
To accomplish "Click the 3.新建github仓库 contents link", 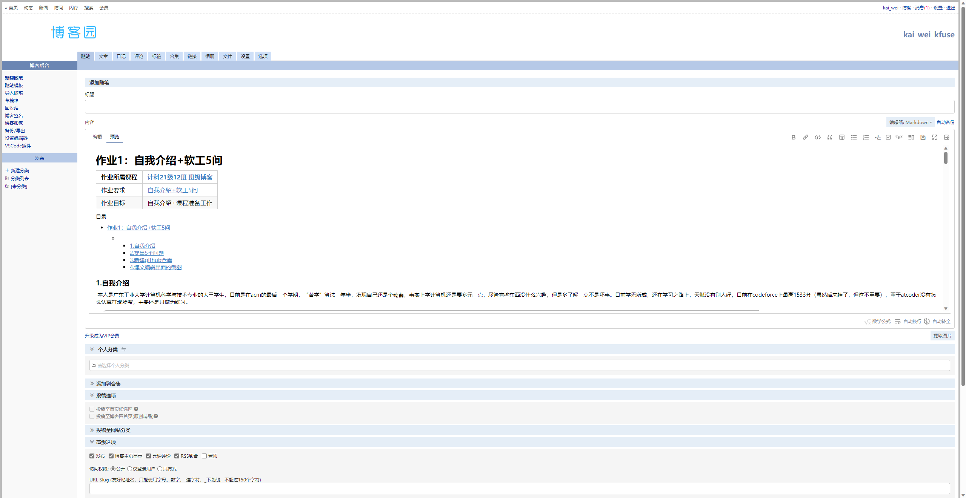I will pyautogui.click(x=151, y=260).
